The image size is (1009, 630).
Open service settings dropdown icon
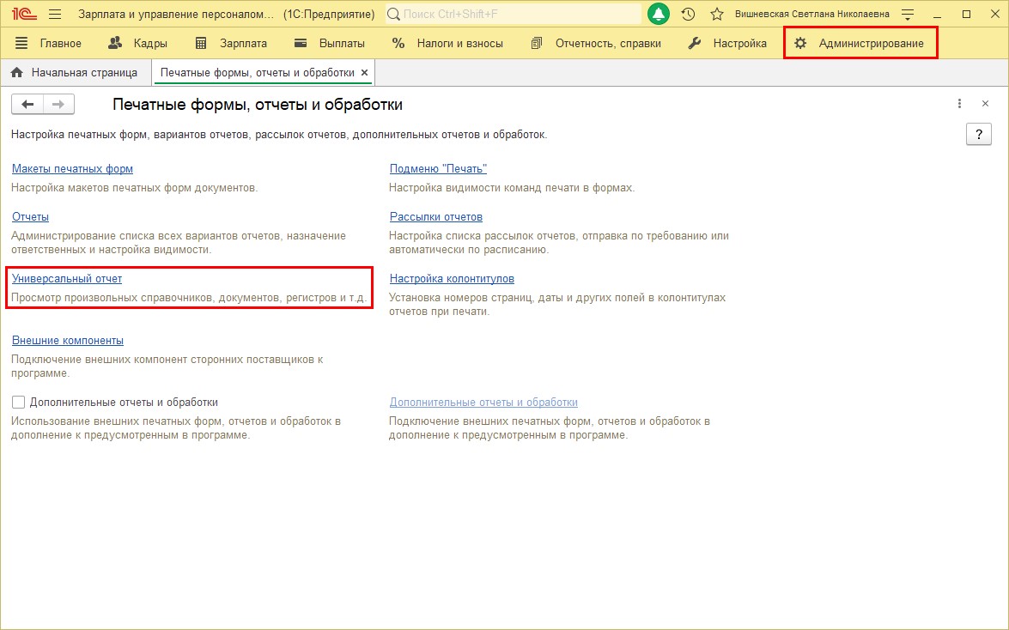[x=908, y=14]
